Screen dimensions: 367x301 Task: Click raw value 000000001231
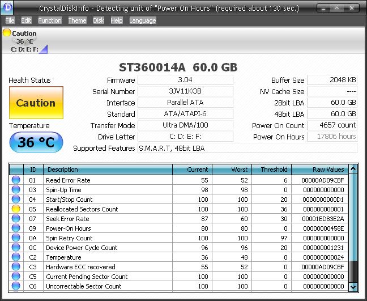pos(323,248)
